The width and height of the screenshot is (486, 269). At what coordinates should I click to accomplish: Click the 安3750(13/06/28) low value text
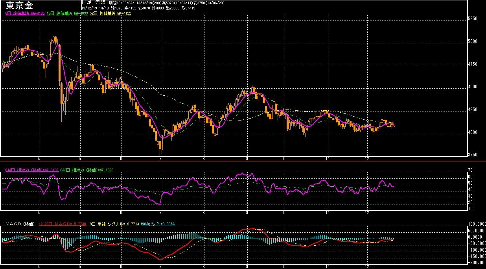pos(208,3)
